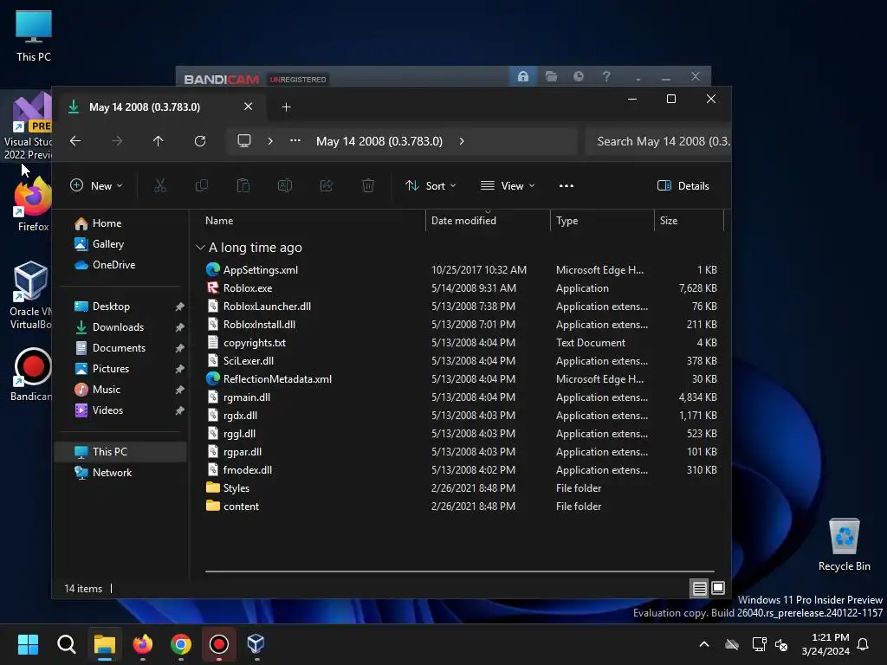Open Bandicam help question mark

pos(606,76)
